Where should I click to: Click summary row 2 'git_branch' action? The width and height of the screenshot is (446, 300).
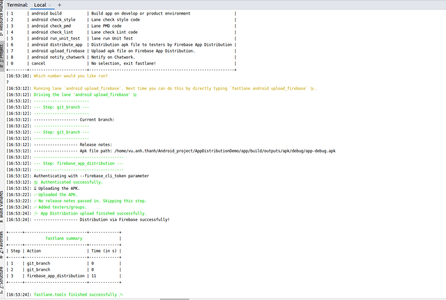coord(38,270)
